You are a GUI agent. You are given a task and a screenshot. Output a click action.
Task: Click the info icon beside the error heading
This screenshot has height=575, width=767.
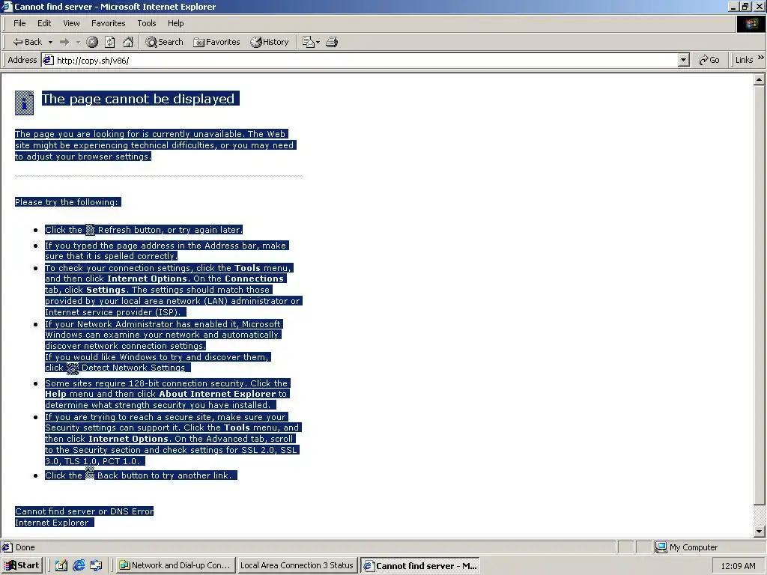coord(24,103)
